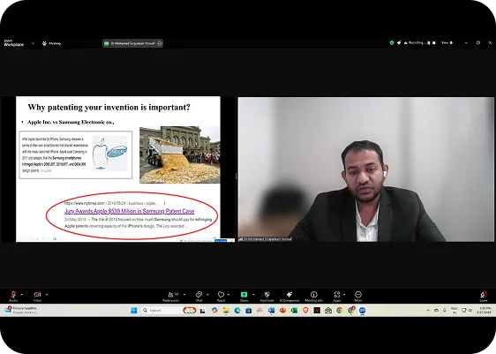Viewport: 496px width, 354px height.
Task: Pause the recording from the top bar
Action: pos(429,42)
